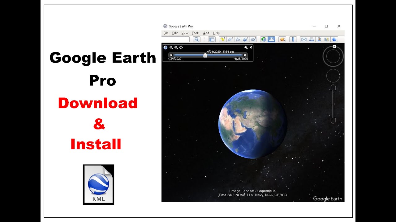Click the clock-with-arrow time animation icon
396x222 pixels.
181,47
